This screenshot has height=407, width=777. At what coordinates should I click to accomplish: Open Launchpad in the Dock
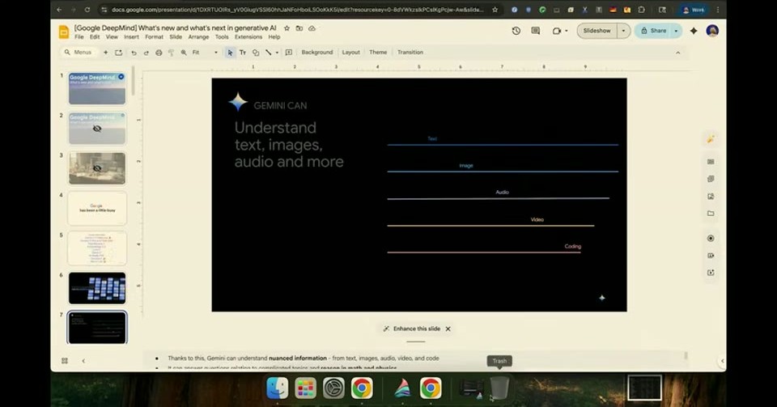pyautogui.click(x=305, y=388)
